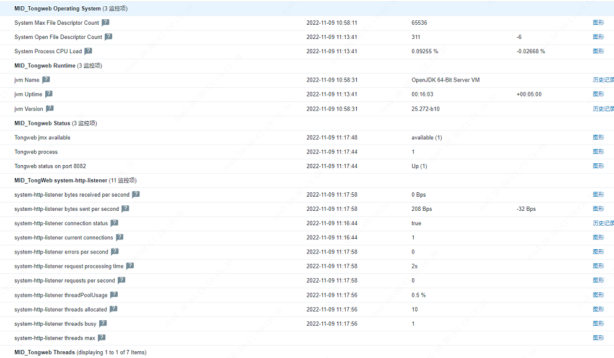
Task: Open graph for listener threads max
Action: click(599, 338)
